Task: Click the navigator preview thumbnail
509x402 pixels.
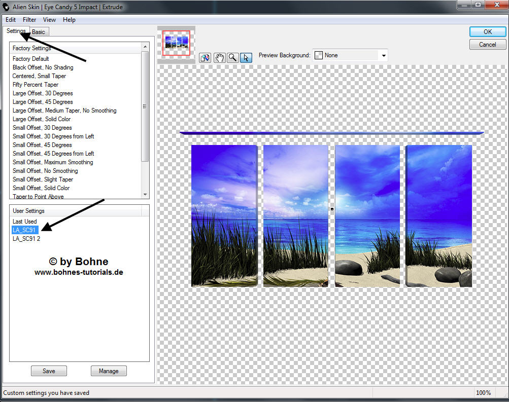Action: [176, 43]
